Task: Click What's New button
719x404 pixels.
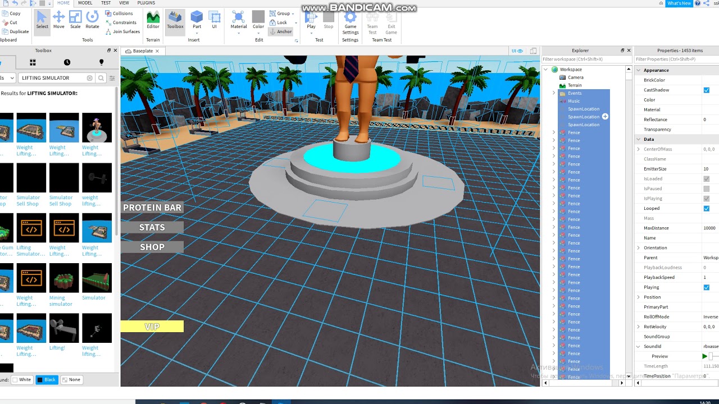Action: [x=679, y=3]
